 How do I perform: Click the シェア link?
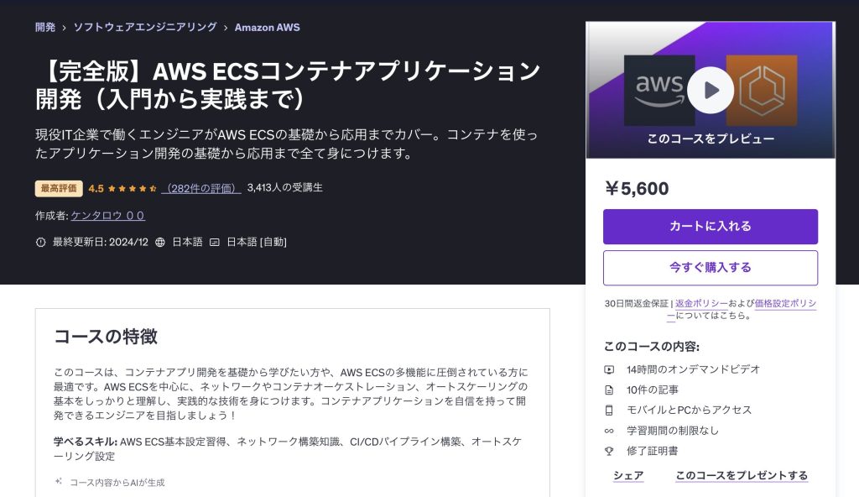point(627,475)
